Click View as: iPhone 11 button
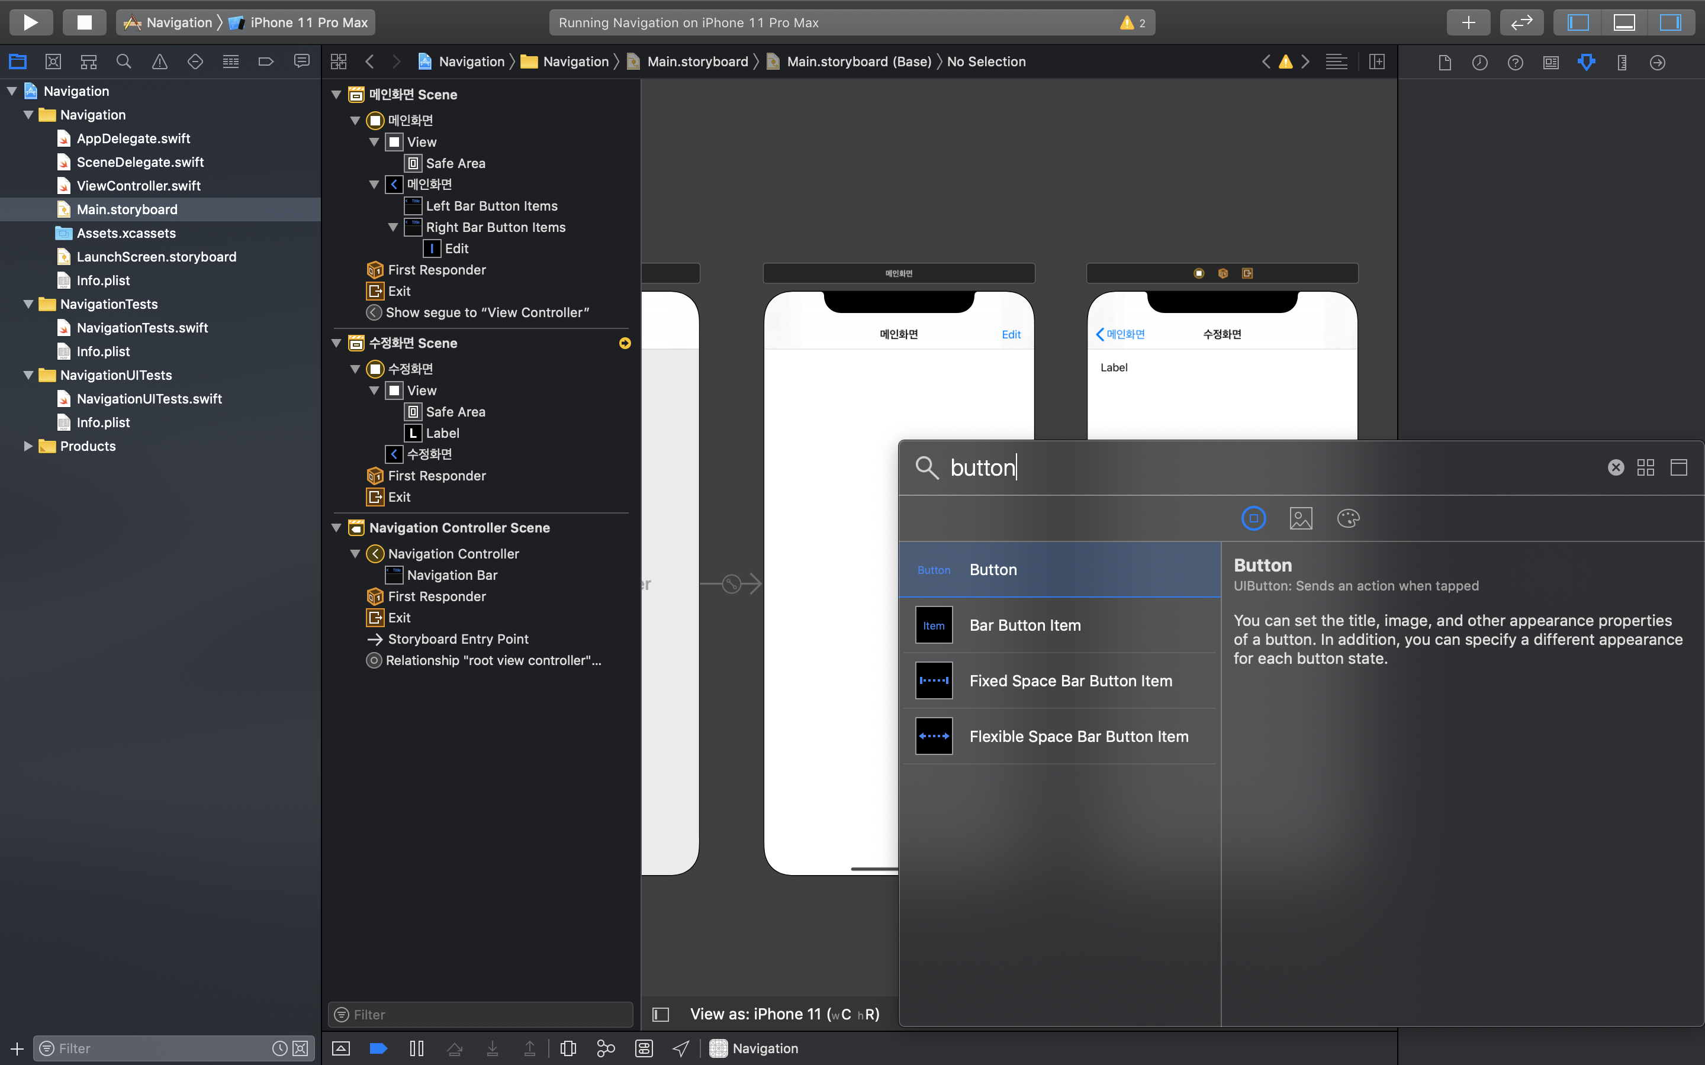Viewport: 1705px width, 1065px height. coord(784,1014)
